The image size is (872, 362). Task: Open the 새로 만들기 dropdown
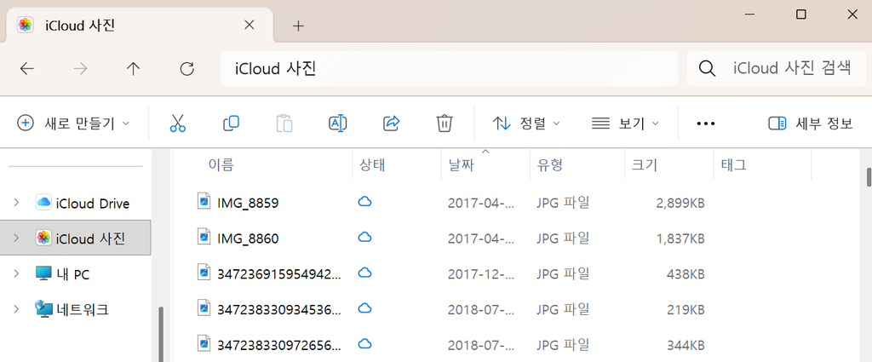[73, 123]
